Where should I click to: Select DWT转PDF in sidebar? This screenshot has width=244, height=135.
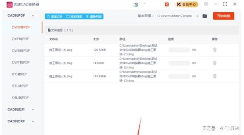click(x=21, y=63)
